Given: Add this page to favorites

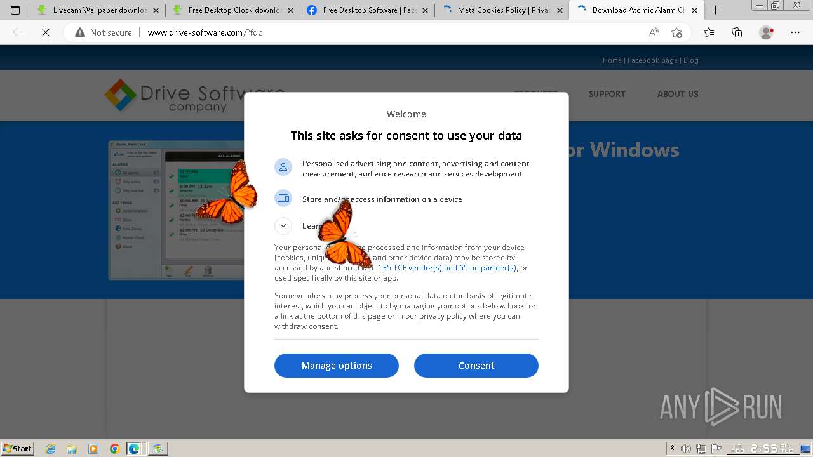Looking at the screenshot, I should [x=676, y=32].
